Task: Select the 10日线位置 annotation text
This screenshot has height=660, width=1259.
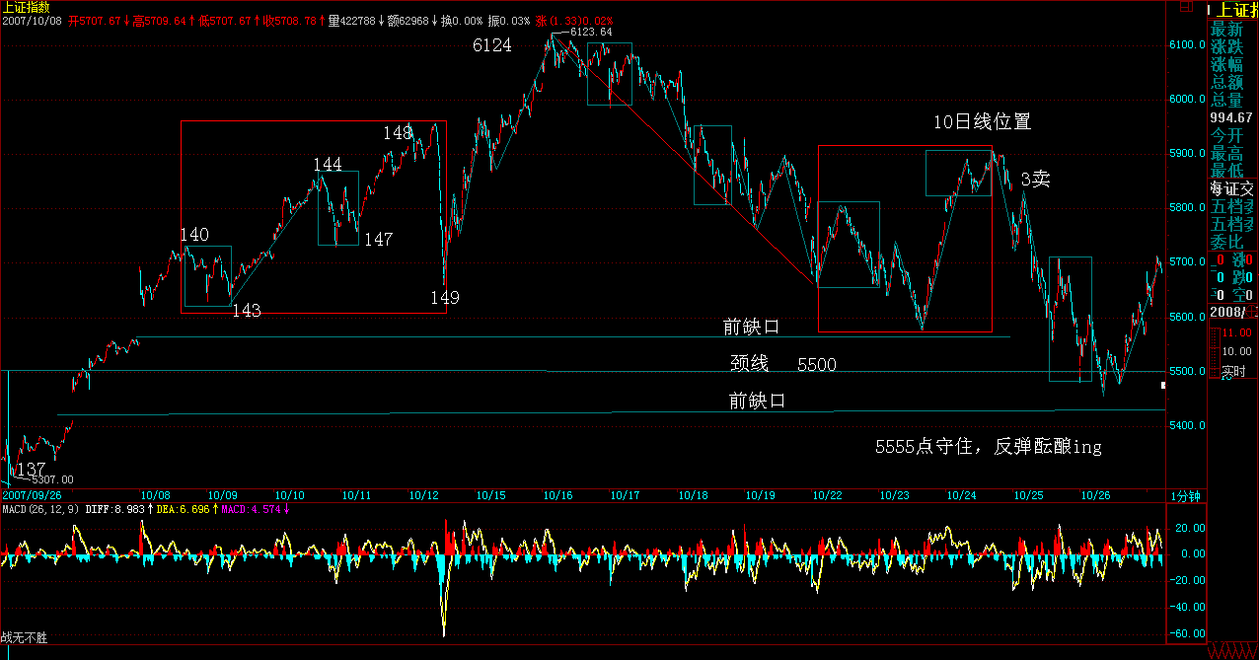Action: point(983,122)
